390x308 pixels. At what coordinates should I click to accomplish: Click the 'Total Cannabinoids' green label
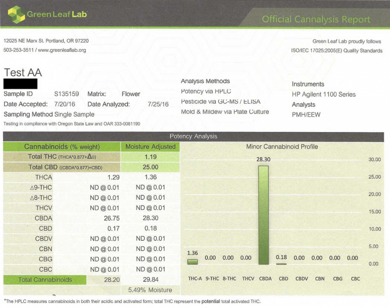(45, 280)
